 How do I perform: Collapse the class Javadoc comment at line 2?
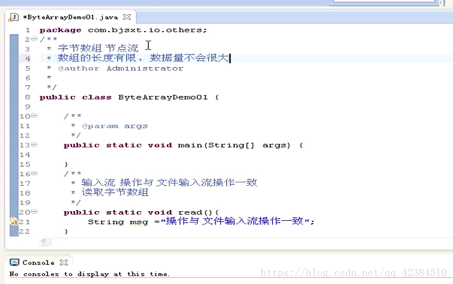point(34,39)
